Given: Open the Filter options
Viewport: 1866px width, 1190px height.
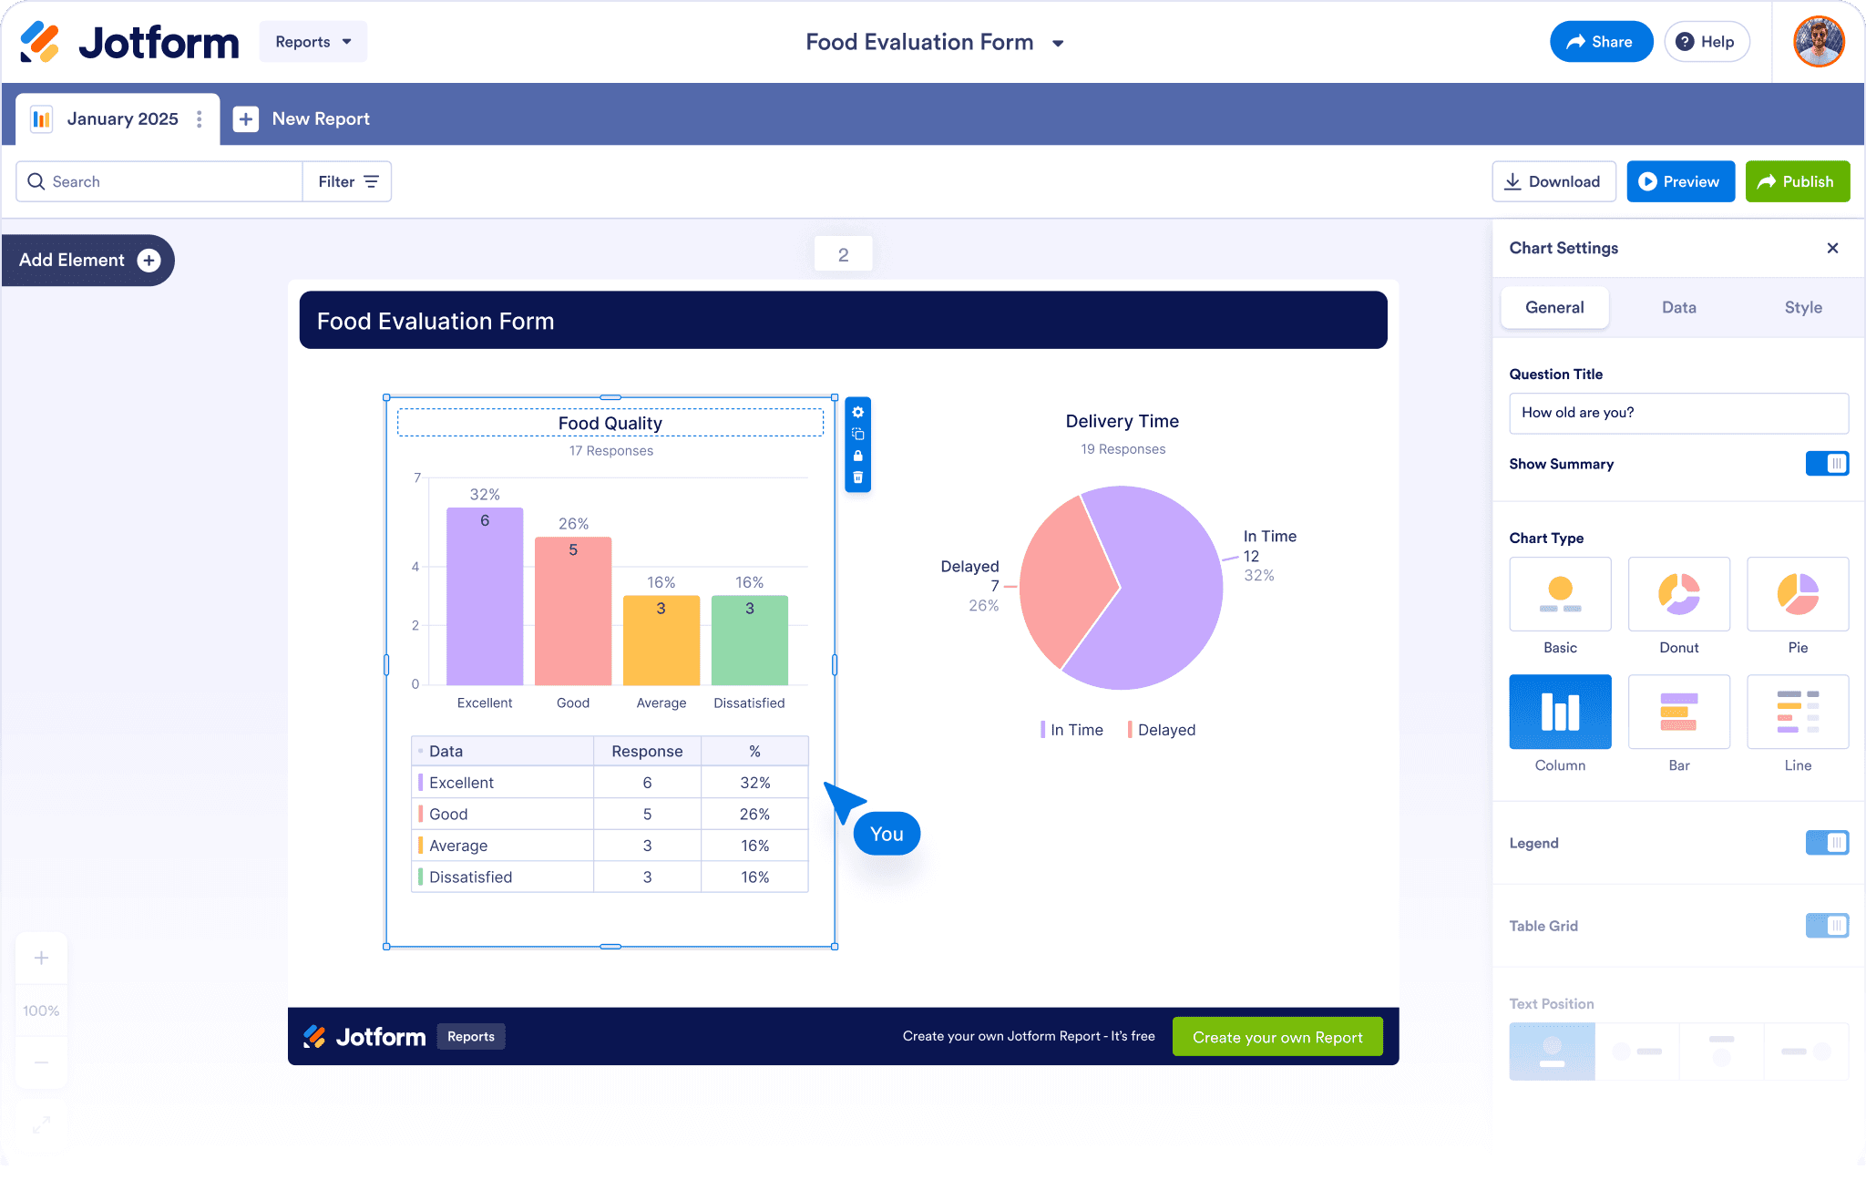Looking at the screenshot, I should click(347, 181).
